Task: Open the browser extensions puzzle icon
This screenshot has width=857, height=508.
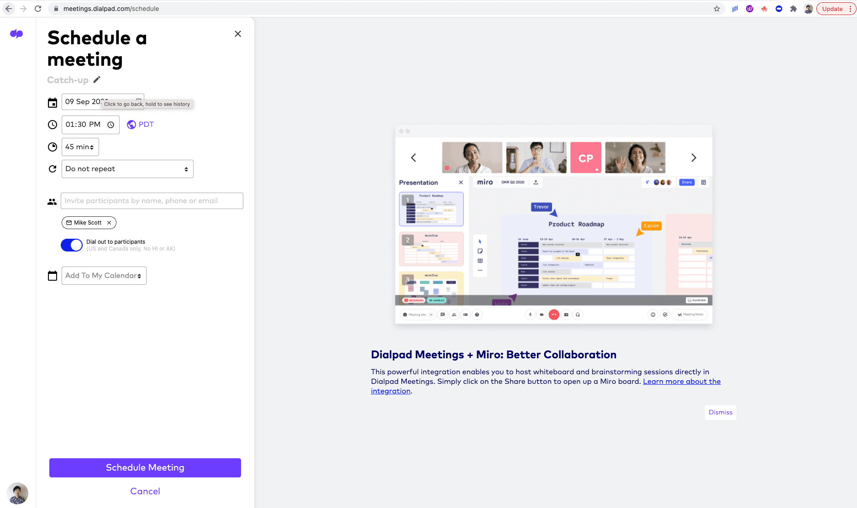Action: point(794,9)
